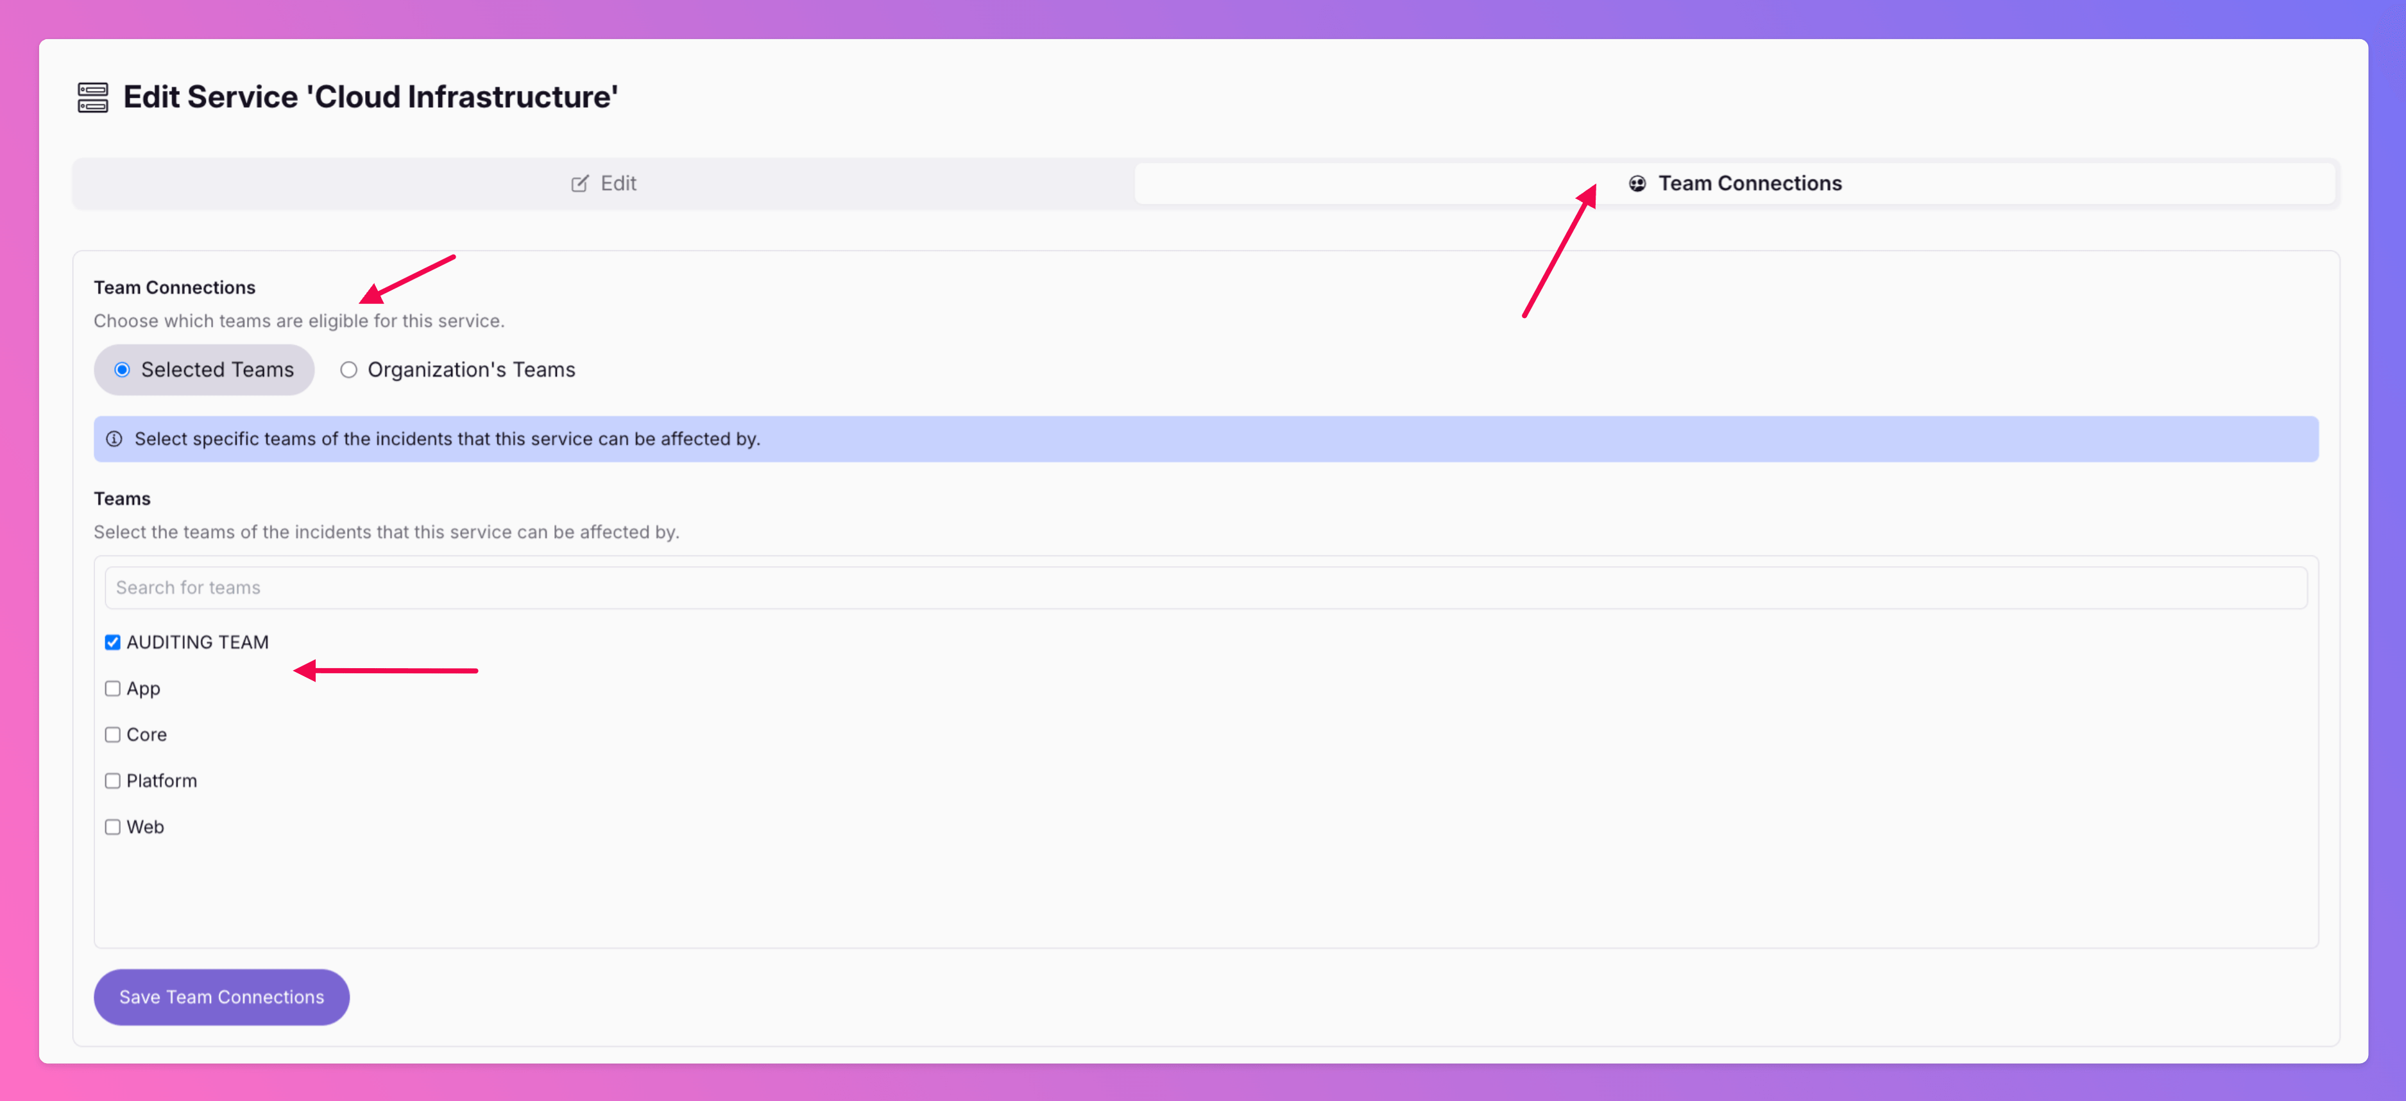Click the server icon beside the page title
The width and height of the screenshot is (2406, 1101).
92,97
